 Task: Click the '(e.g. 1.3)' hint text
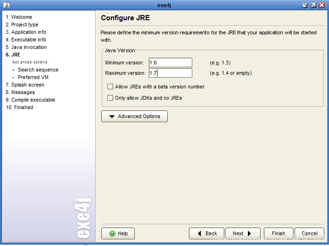click(220, 63)
